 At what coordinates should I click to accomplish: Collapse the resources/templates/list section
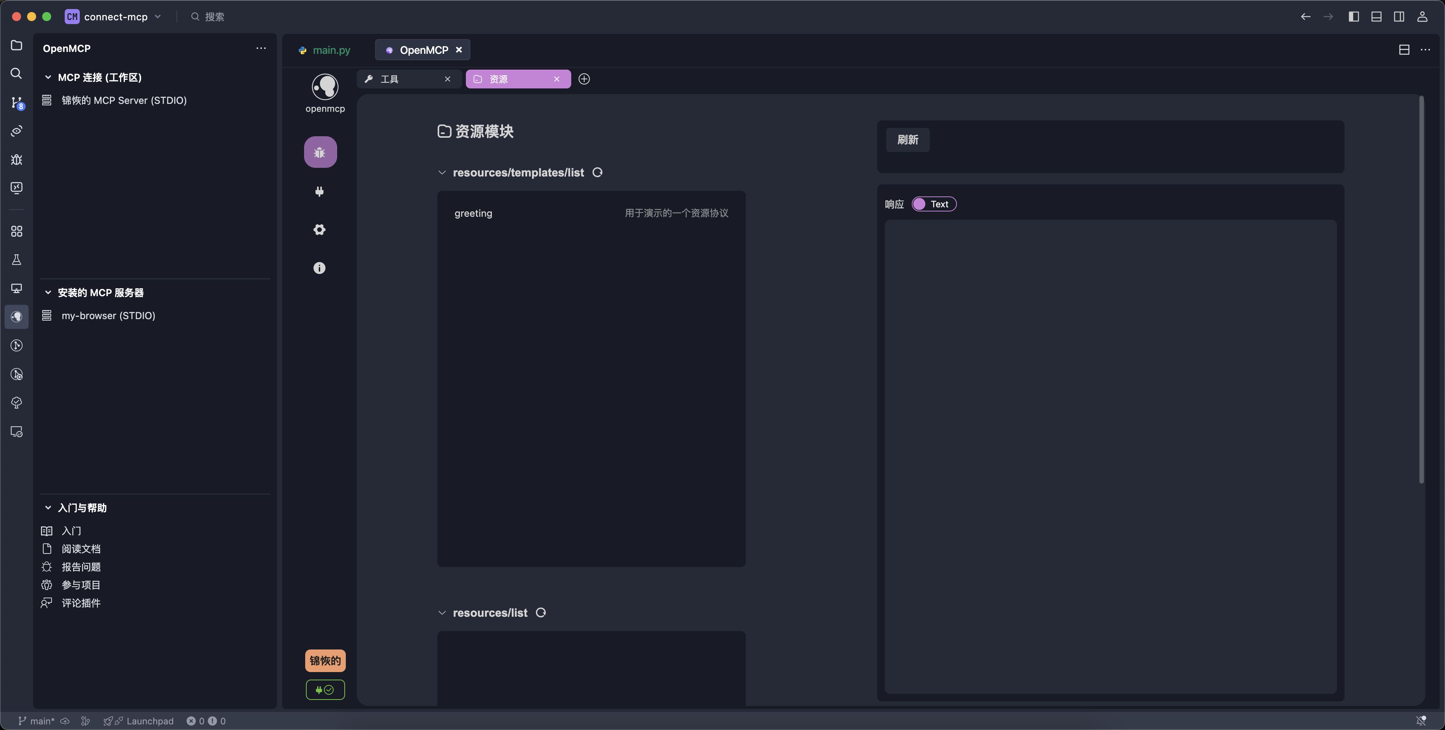point(442,172)
